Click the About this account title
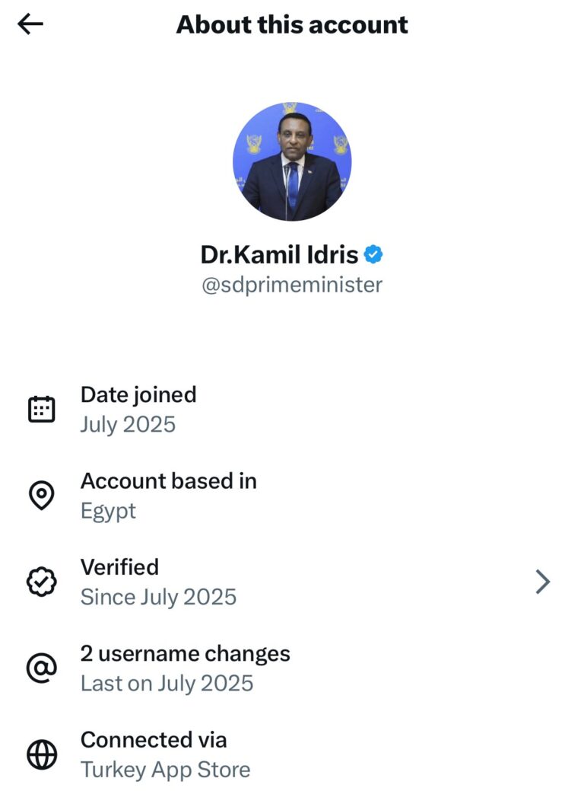 click(292, 24)
